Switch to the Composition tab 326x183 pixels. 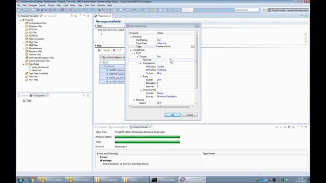click(39, 96)
